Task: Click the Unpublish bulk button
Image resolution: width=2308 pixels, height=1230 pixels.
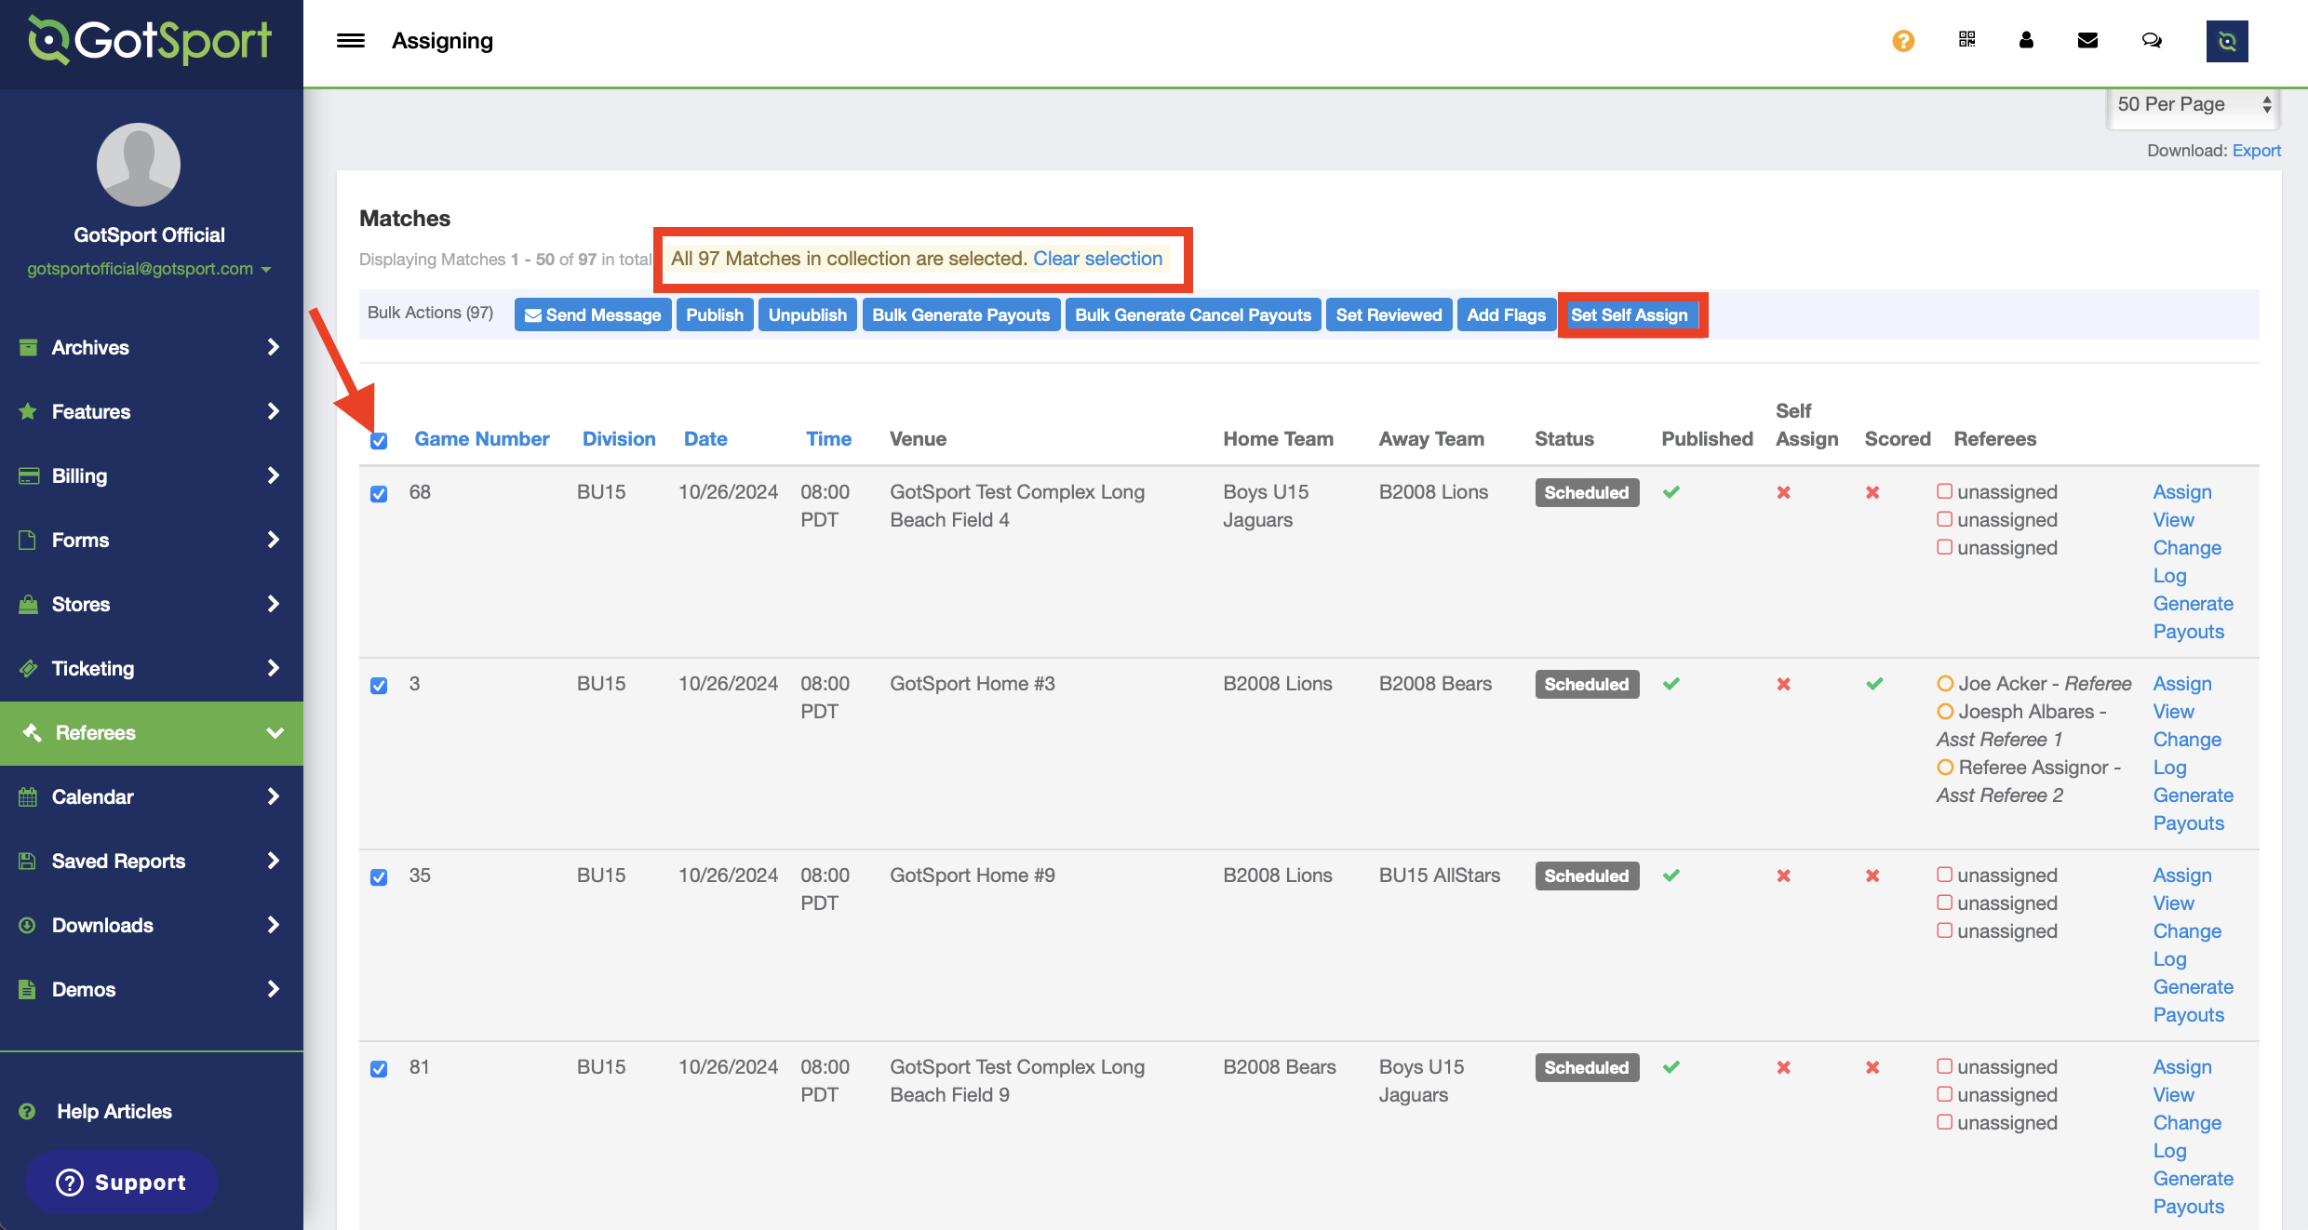Action: pyautogui.click(x=807, y=315)
